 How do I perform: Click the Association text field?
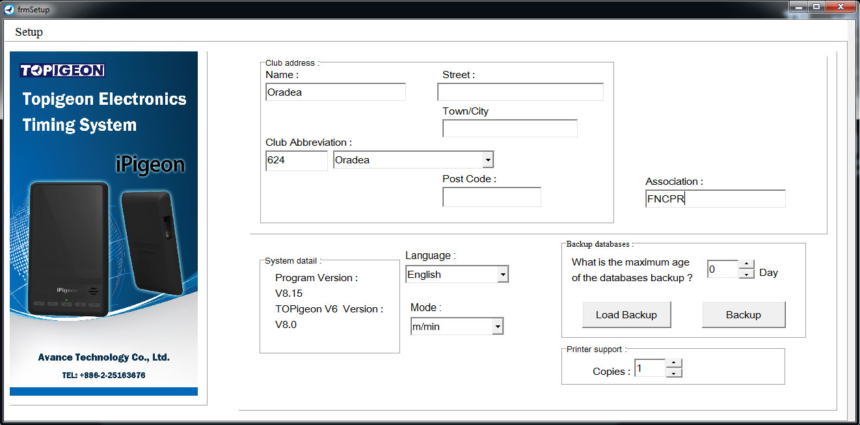[x=714, y=199]
